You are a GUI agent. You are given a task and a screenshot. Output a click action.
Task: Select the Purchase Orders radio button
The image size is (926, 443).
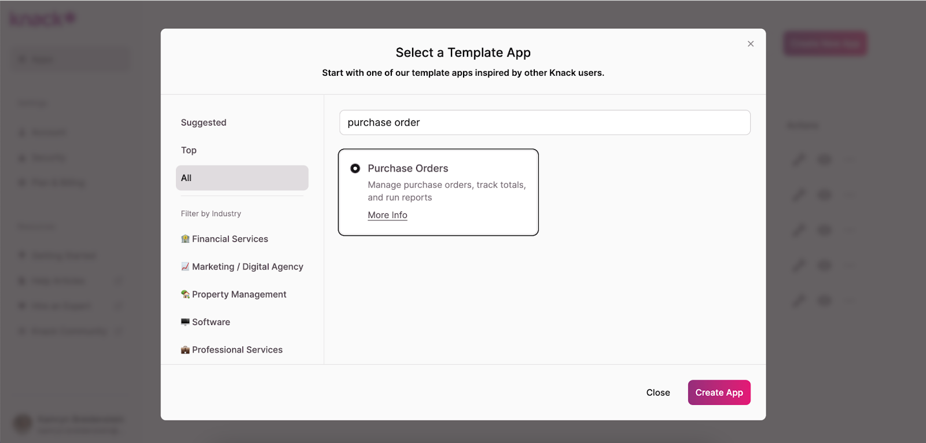(x=355, y=168)
